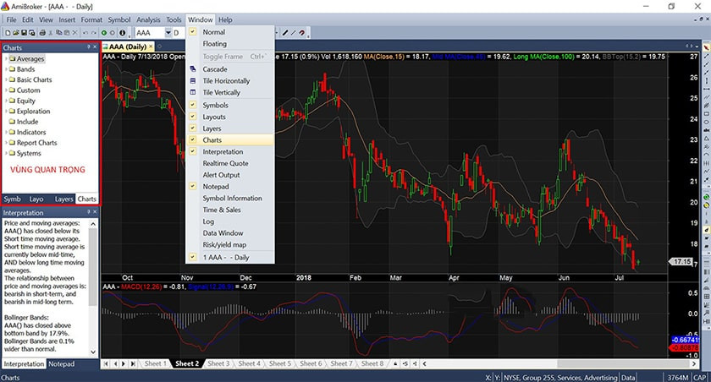This screenshot has width=711, height=382.
Task: Open the AAA symbol dropdown
Action: point(168,32)
